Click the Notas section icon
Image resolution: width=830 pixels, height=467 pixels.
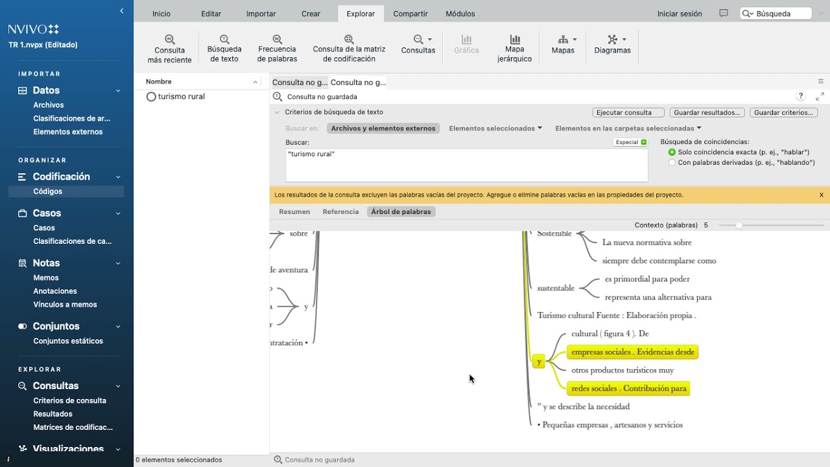coord(23,263)
